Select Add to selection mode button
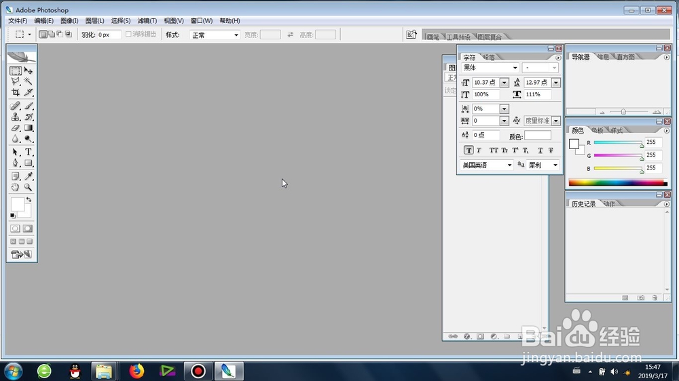Viewport: 679px width, 381px height. click(52, 34)
